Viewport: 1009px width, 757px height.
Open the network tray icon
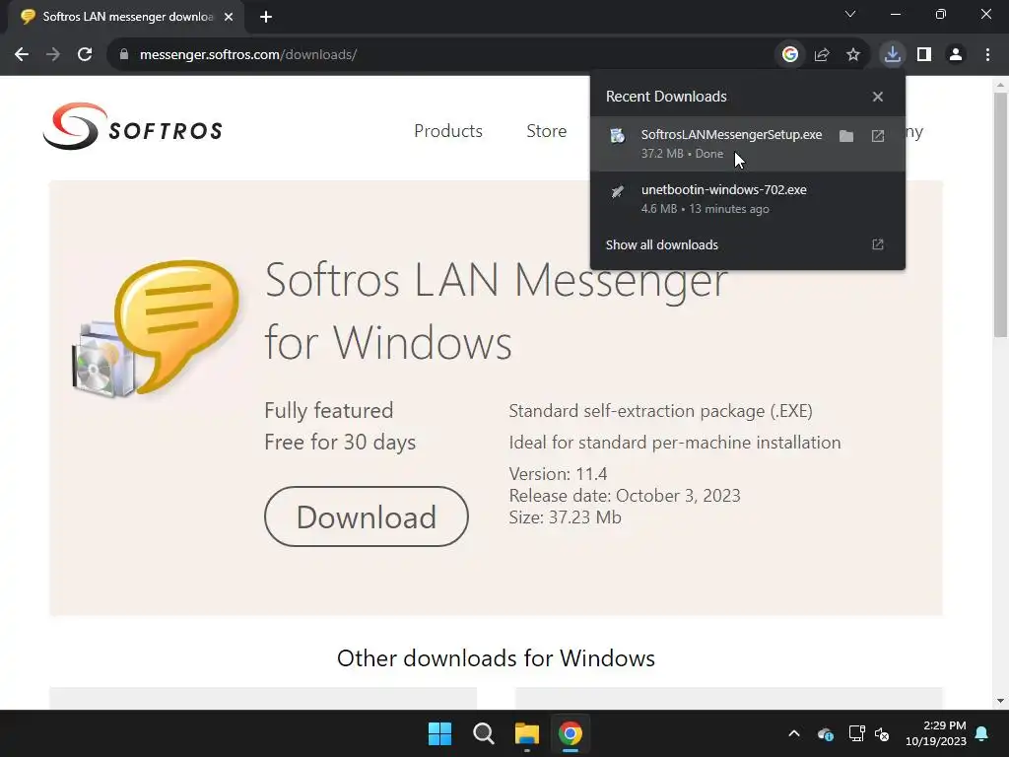(856, 733)
